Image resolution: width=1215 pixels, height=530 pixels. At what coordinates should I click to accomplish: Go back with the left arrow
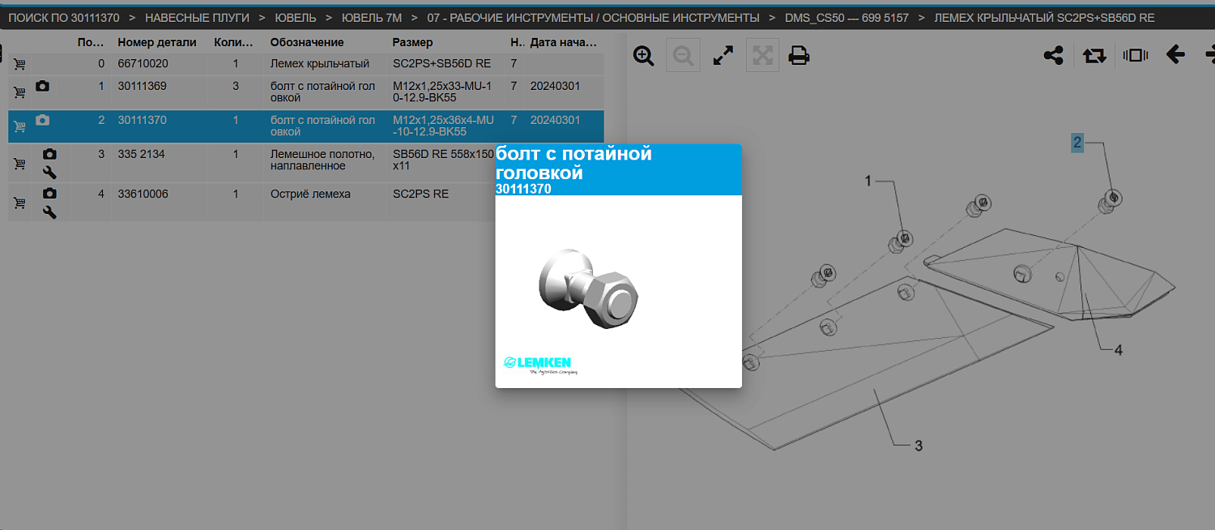click(x=1175, y=55)
